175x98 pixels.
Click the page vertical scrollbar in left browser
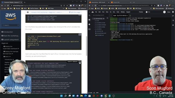[x=87, y=46]
